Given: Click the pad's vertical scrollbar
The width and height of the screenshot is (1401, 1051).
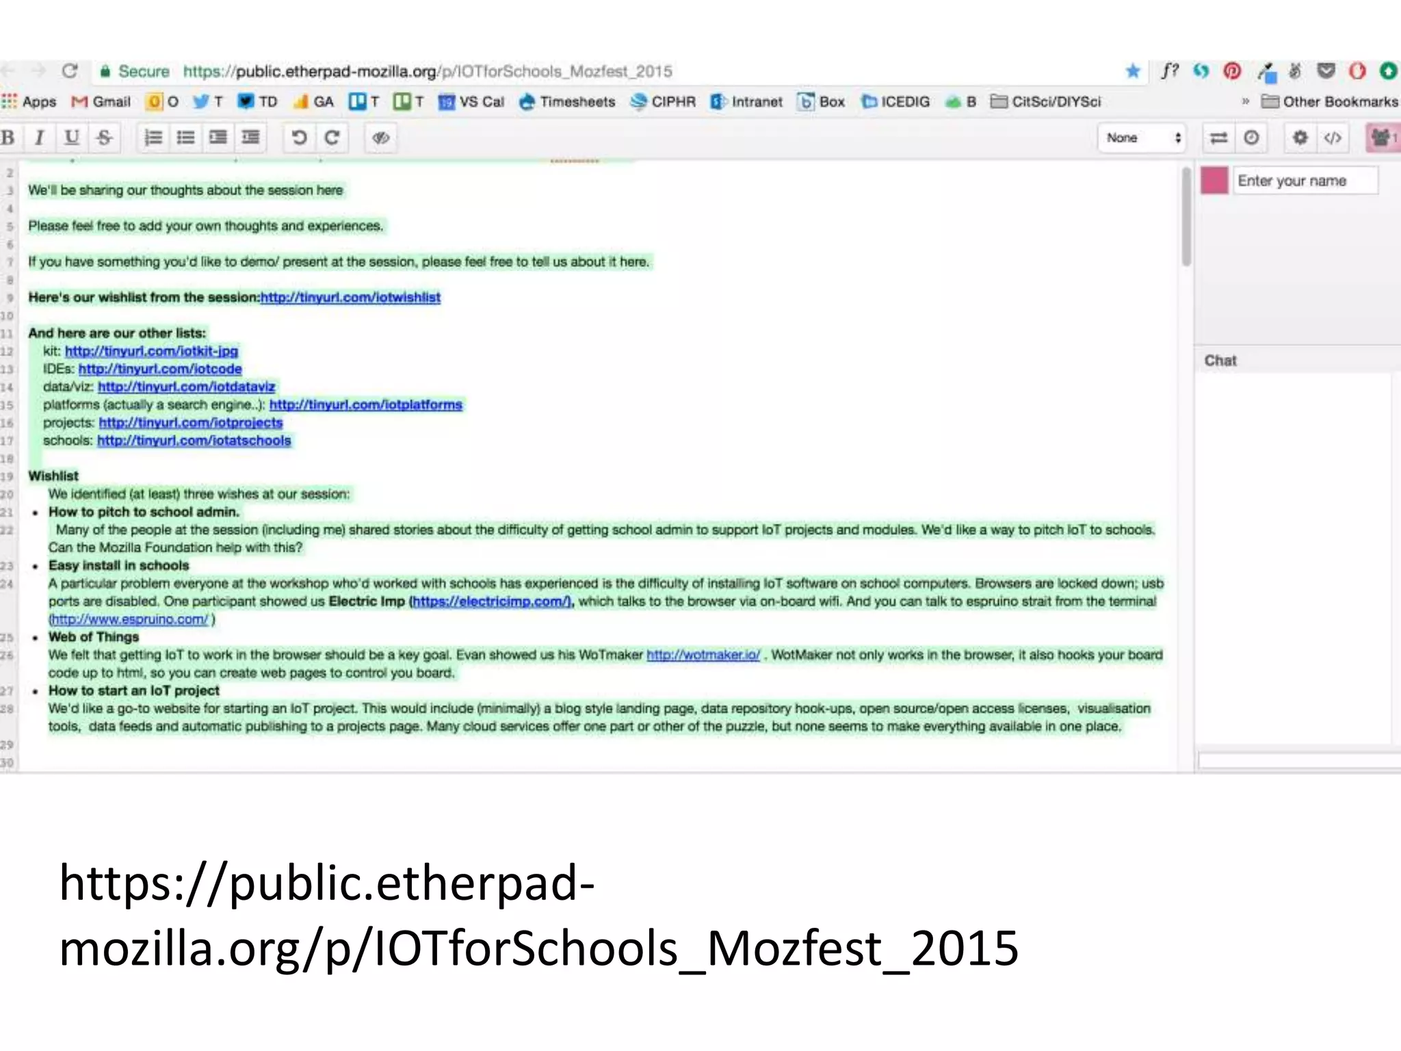Looking at the screenshot, I should tap(1186, 217).
